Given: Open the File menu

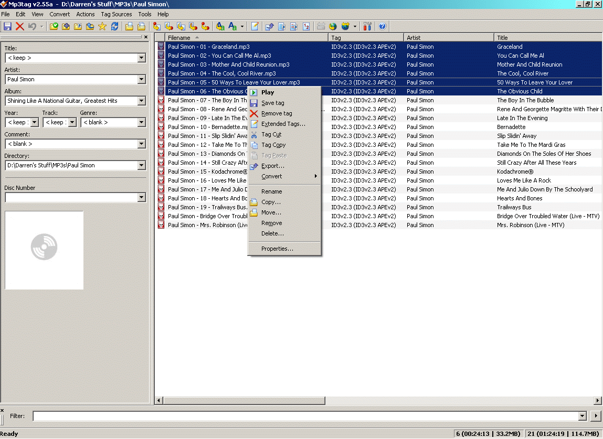Looking at the screenshot, I should 5,14.
